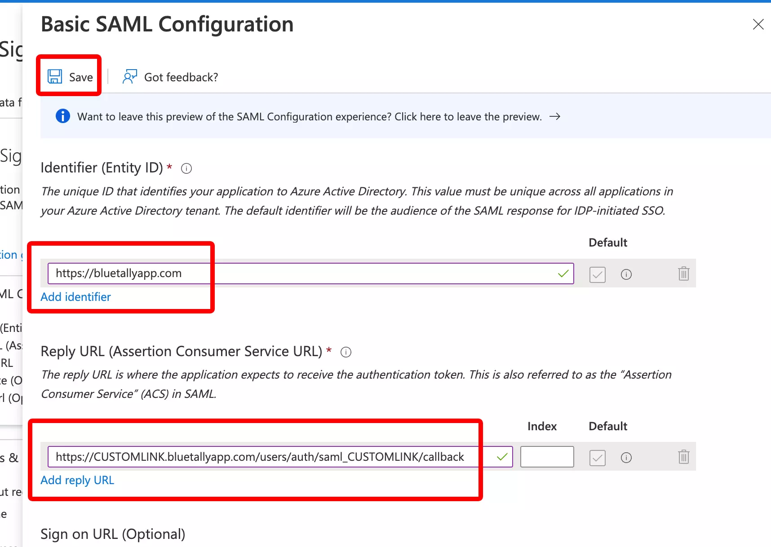Click info icon next to Reply URL heading
Screen dimensions: 771x547
[x=346, y=352]
